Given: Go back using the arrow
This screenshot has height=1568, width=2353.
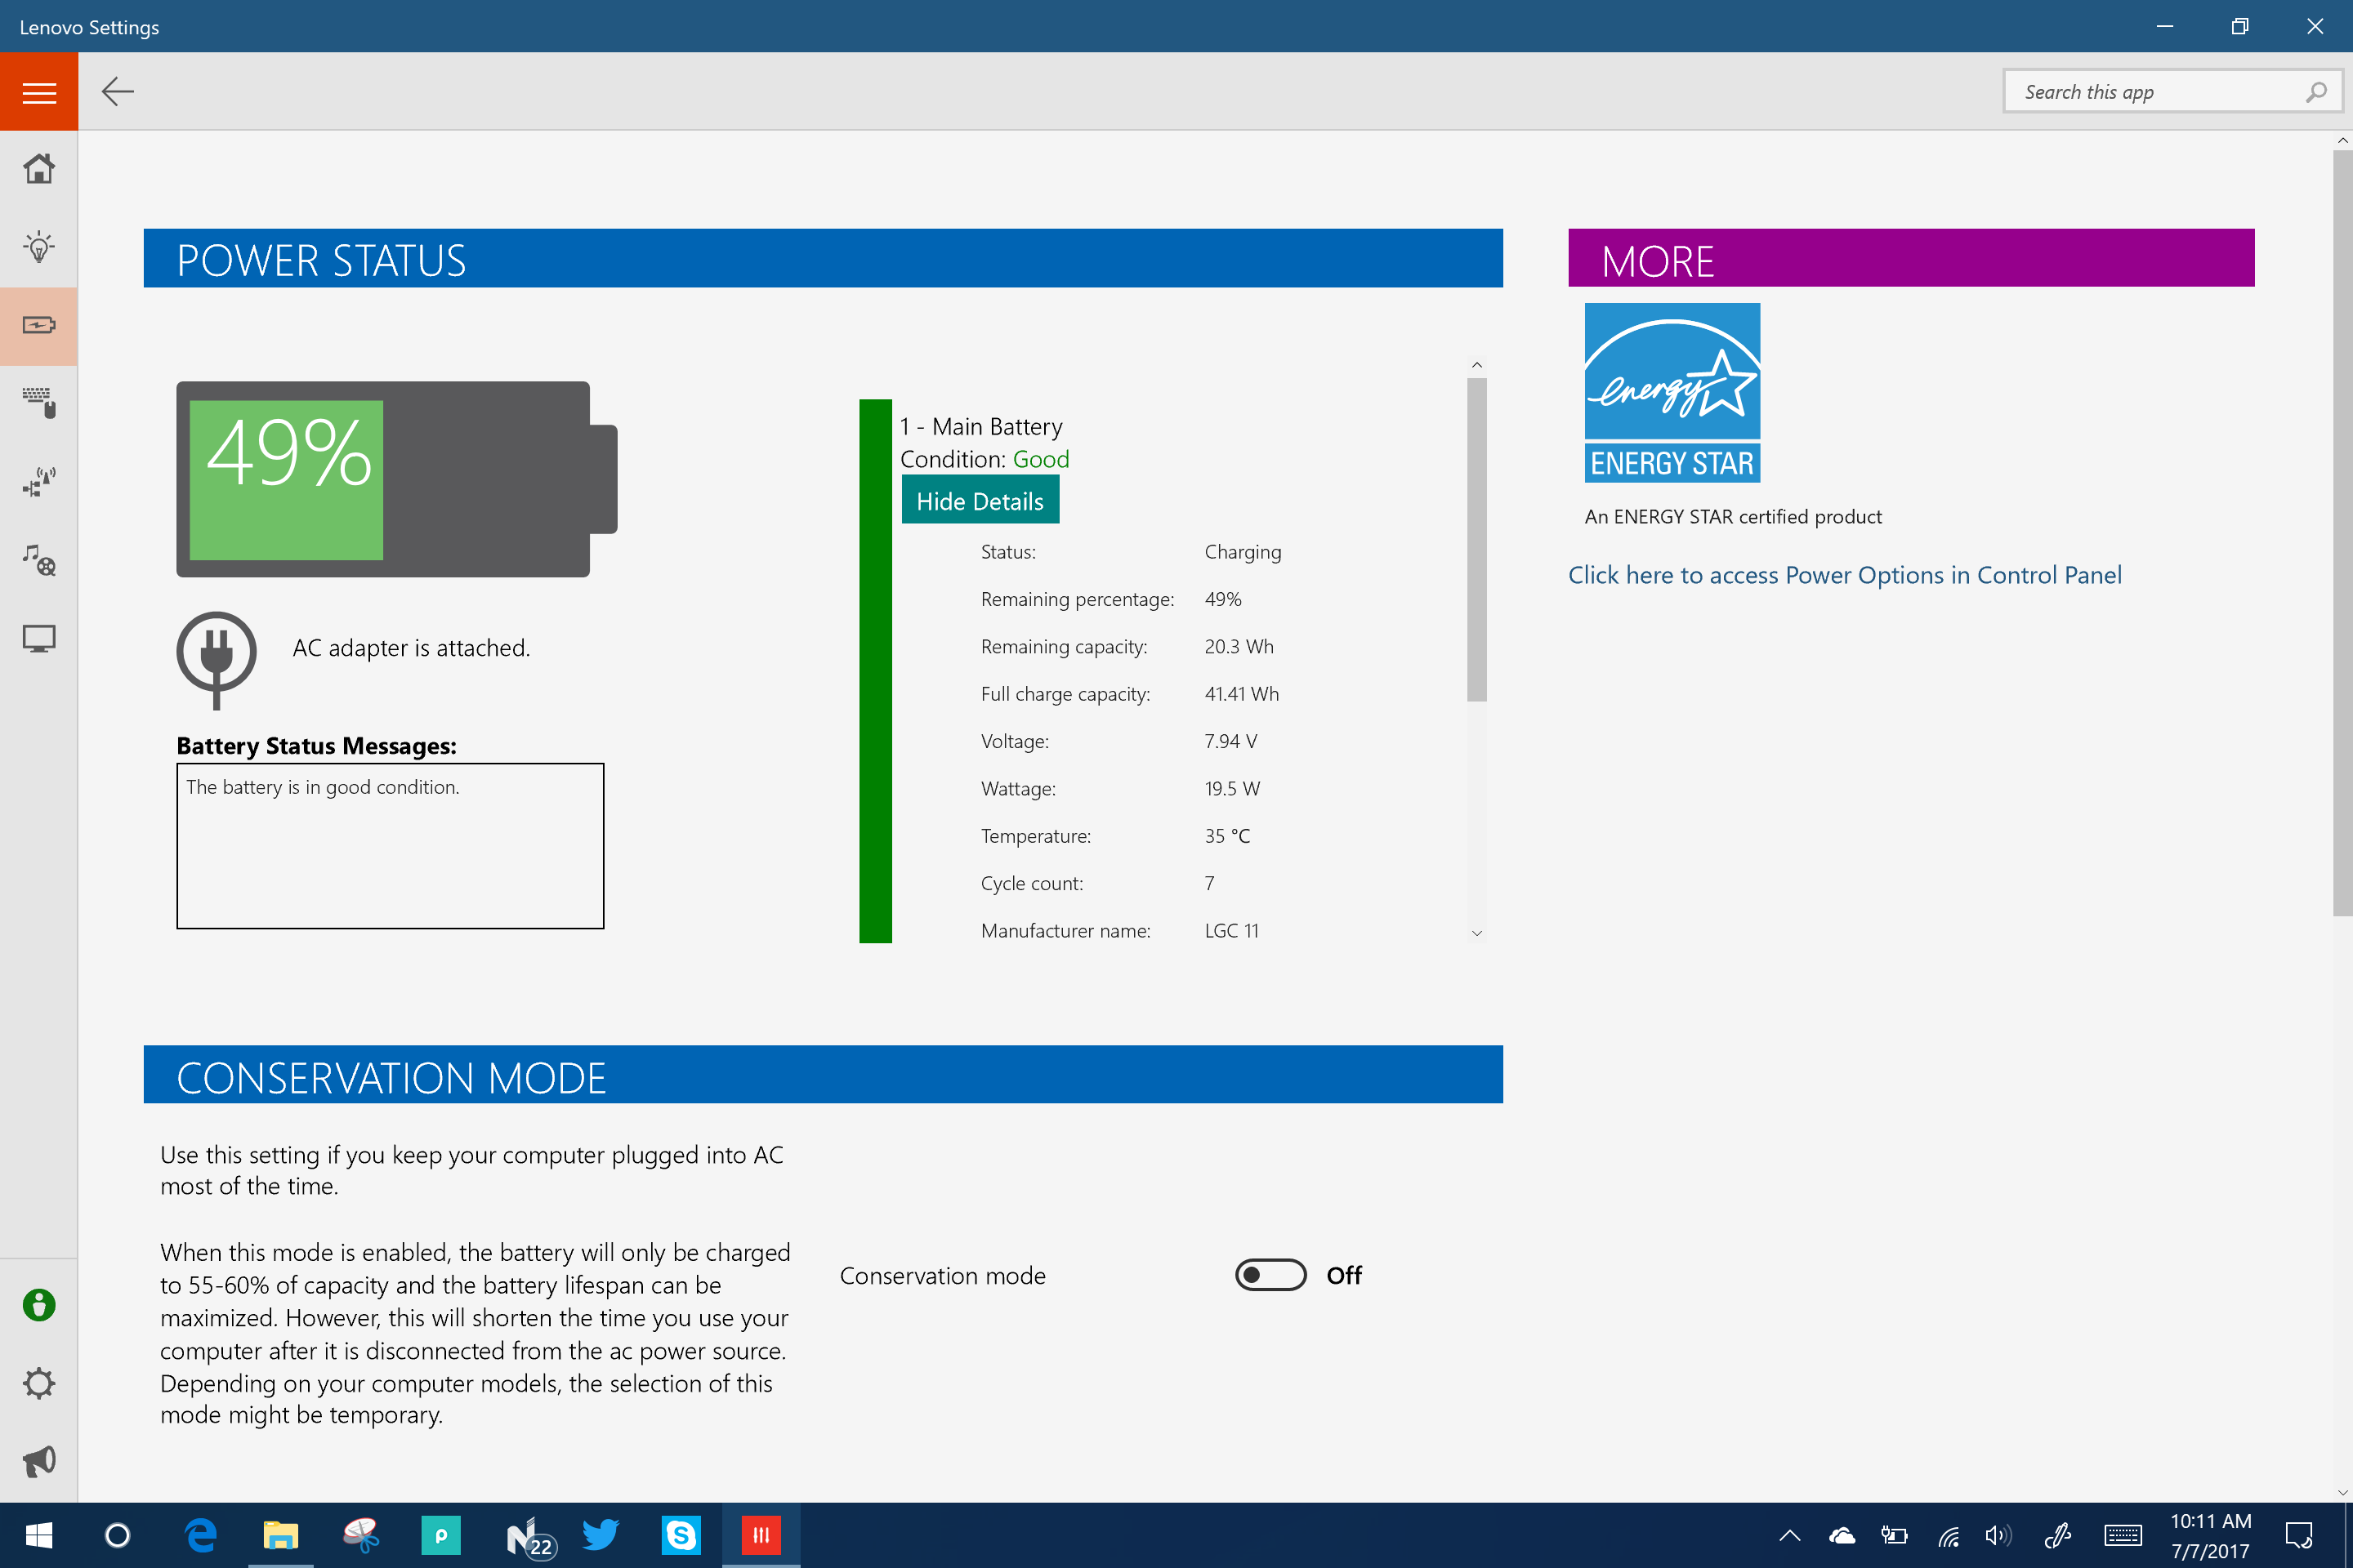Looking at the screenshot, I should coord(118,91).
